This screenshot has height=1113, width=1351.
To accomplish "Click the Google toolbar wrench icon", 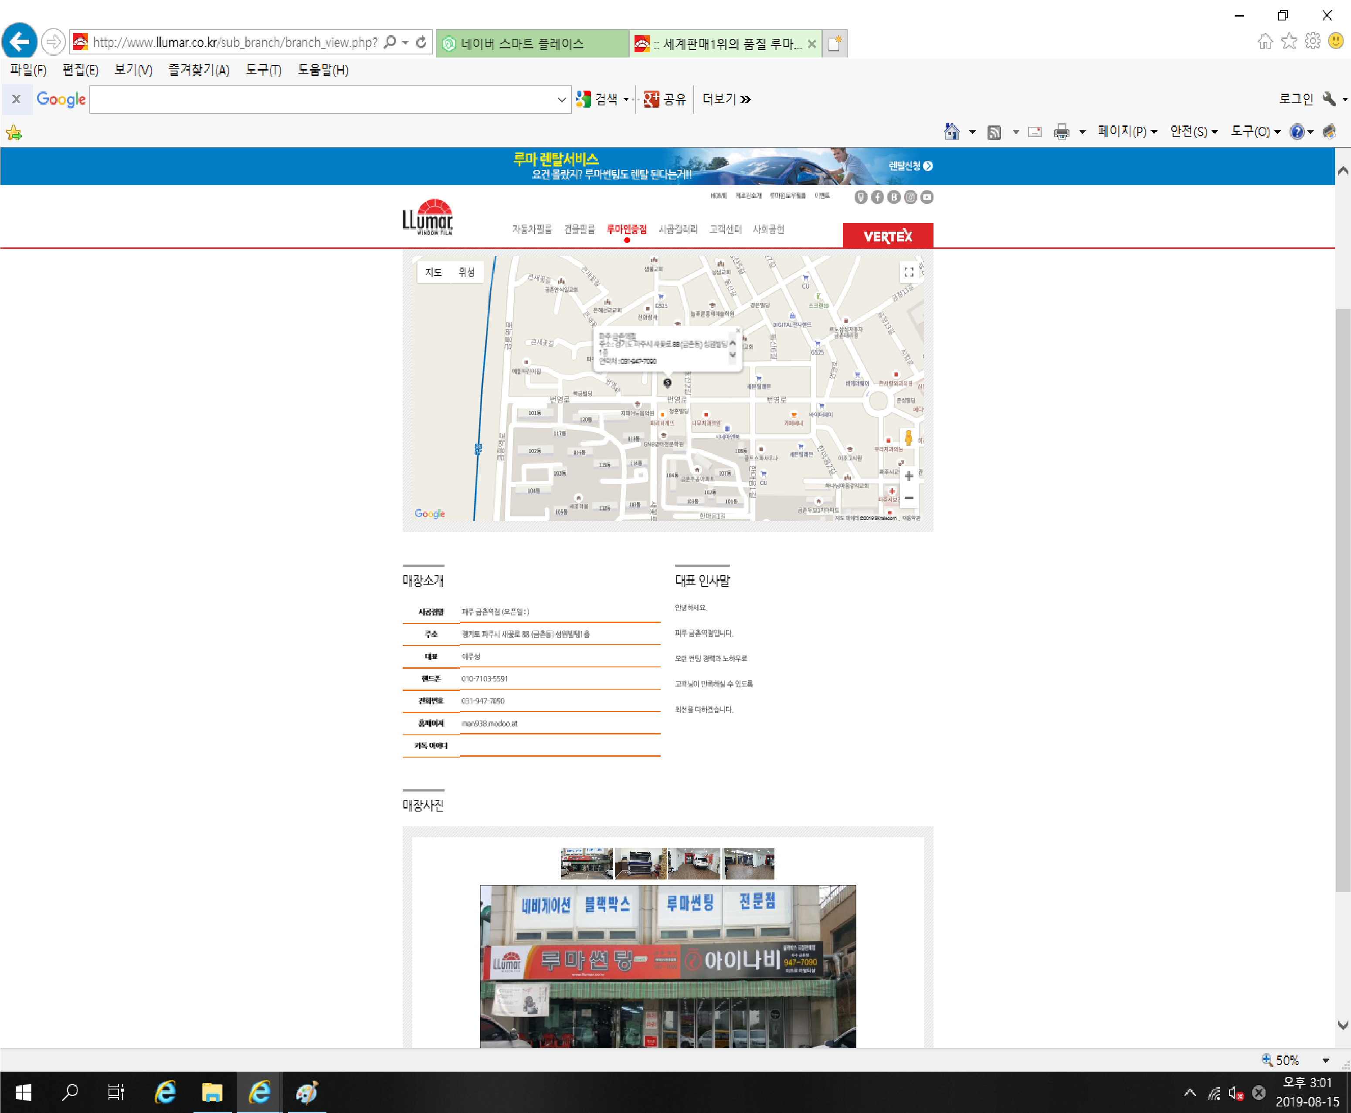I will (1329, 99).
